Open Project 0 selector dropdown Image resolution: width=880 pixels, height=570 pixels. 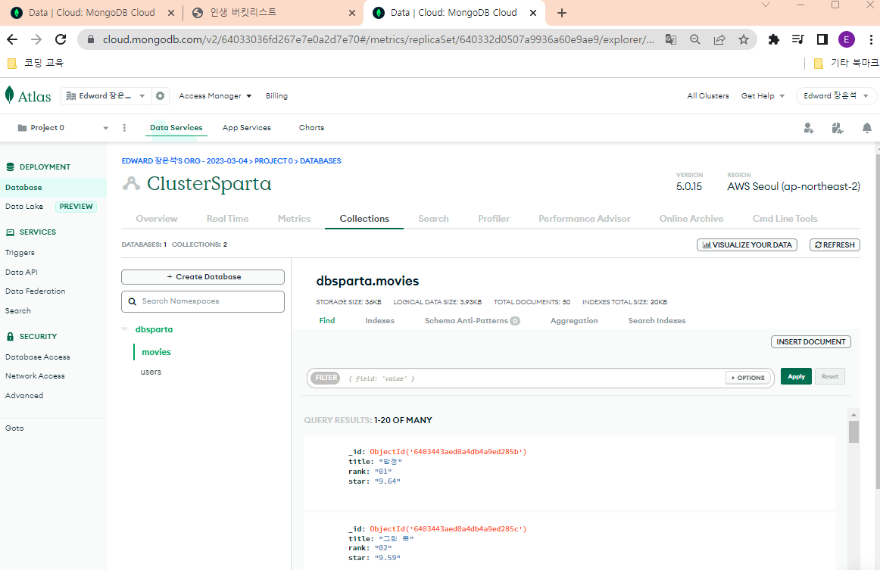point(63,128)
